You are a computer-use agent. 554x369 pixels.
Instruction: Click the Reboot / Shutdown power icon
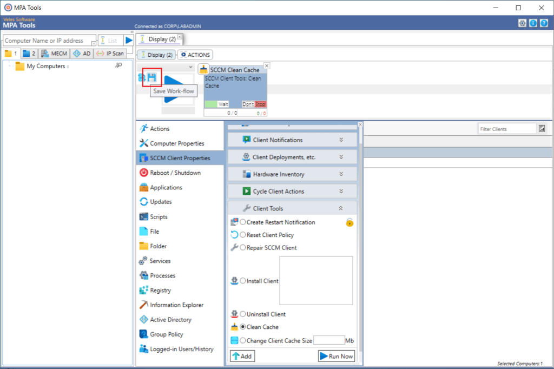[x=144, y=173]
